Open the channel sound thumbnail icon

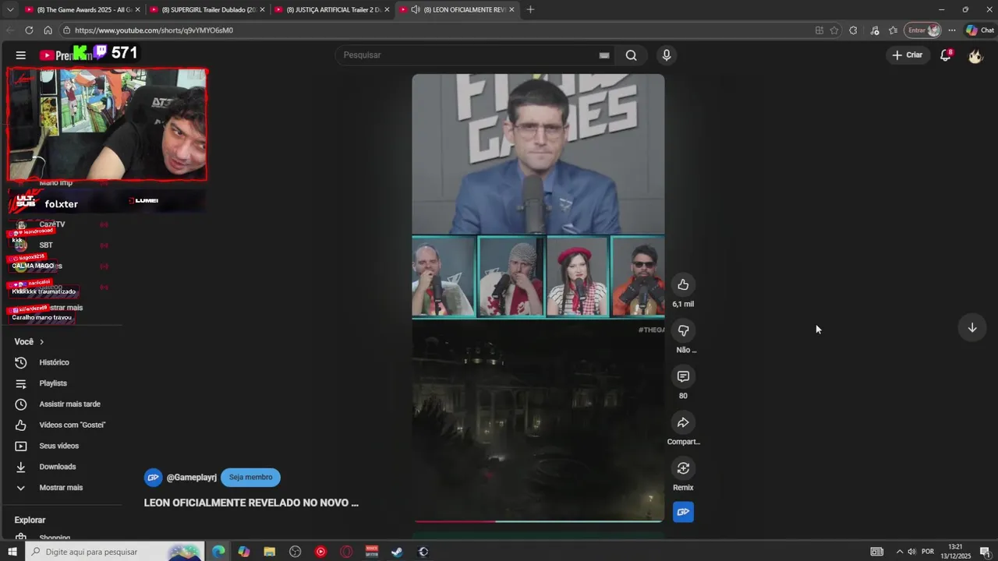(x=683, y=512)
